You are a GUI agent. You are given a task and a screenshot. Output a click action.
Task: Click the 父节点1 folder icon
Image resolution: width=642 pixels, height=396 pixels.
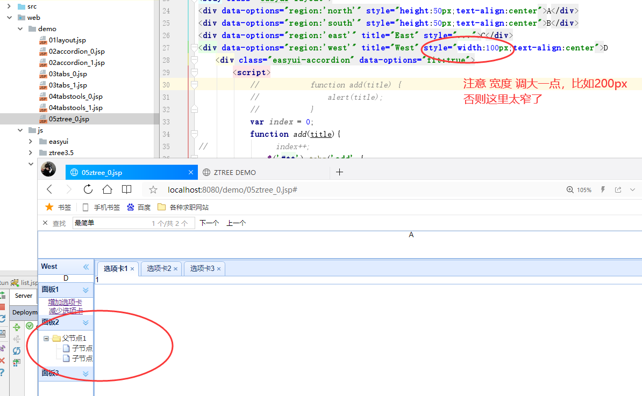tap(56, 338)
